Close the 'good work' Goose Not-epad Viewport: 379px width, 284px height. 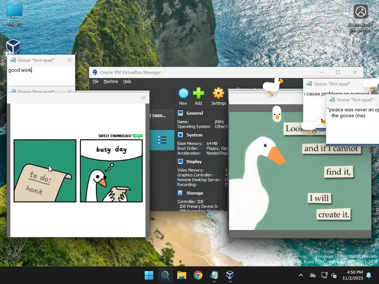coord(70,60)
